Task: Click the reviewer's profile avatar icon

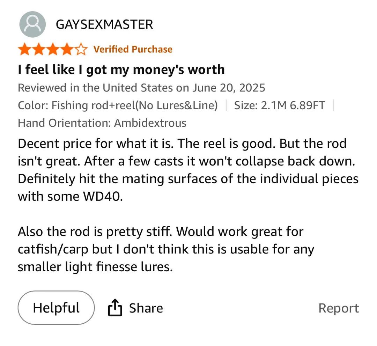Action: (x=32, y=24)
